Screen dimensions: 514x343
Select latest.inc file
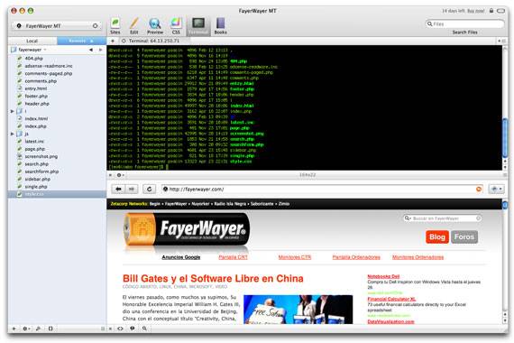[34, 142]
